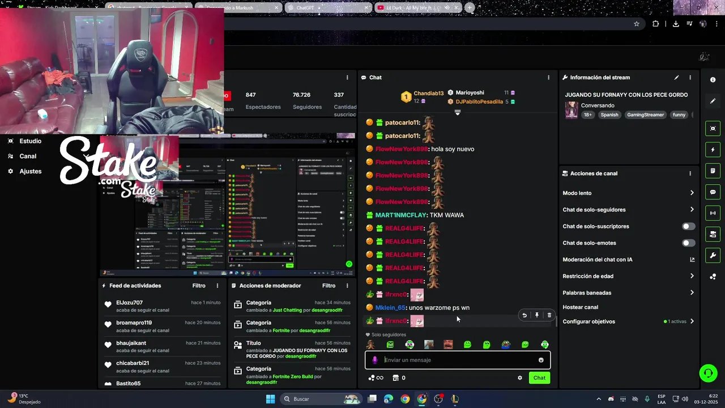Click in the Enviar un mensaje field
This screenshot has width=725, height=408.
[458, 360]
